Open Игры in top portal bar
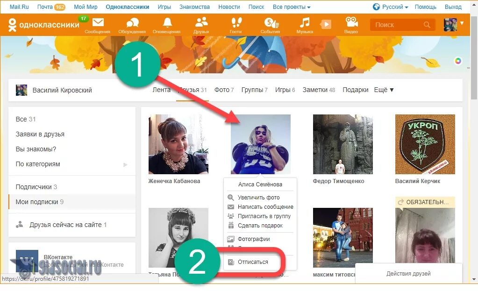 click(x=164, y=7)
